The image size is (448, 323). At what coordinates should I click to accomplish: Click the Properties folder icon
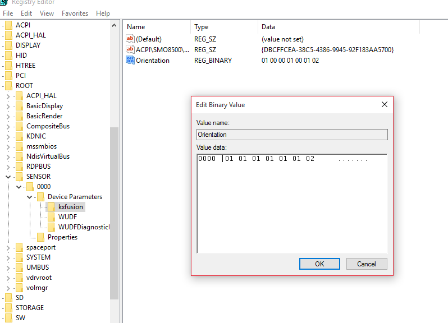coord(41,237)
